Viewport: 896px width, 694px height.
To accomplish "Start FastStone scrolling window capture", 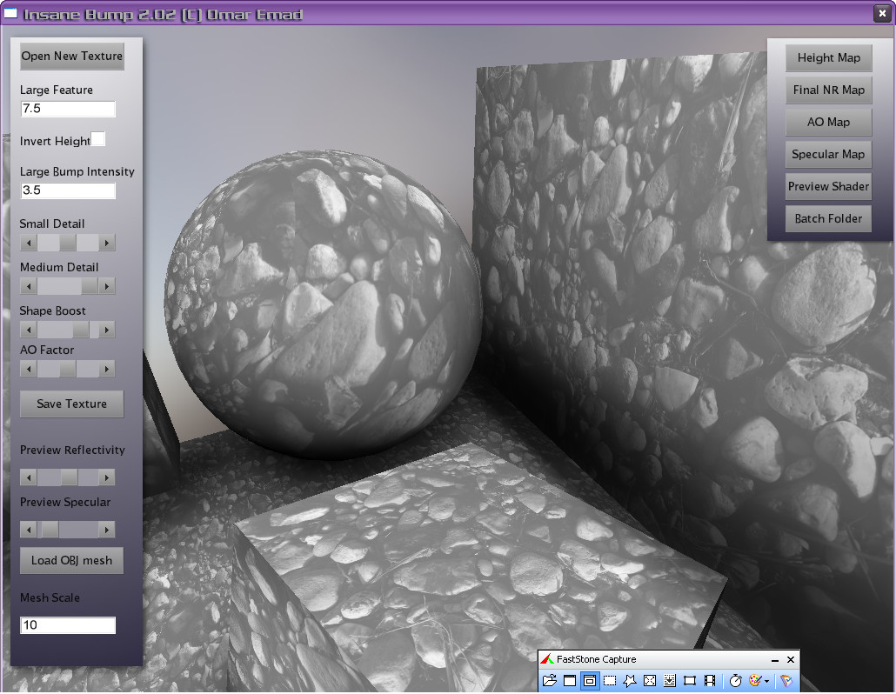I will click(670, 680).
